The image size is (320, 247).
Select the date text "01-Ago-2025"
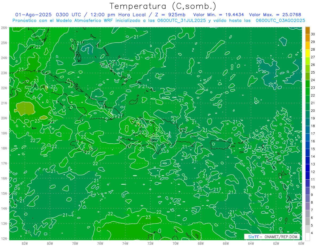click(x=33, y=15)
